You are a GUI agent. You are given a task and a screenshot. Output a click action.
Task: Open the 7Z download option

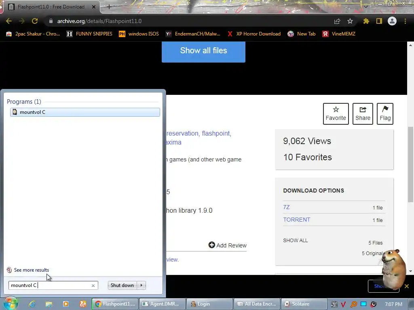(x=287, y=207)
